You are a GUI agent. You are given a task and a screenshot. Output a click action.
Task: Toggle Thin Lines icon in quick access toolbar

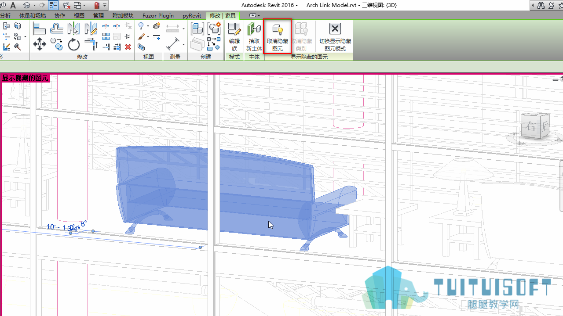(53, 5)
